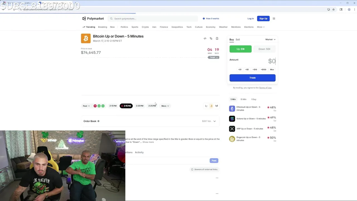Focus the Search polymarkets field

point(153,19)
